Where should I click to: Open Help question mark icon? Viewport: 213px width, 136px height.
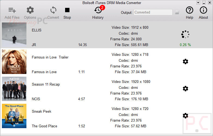pyautogui.click(x=190, y=10)
